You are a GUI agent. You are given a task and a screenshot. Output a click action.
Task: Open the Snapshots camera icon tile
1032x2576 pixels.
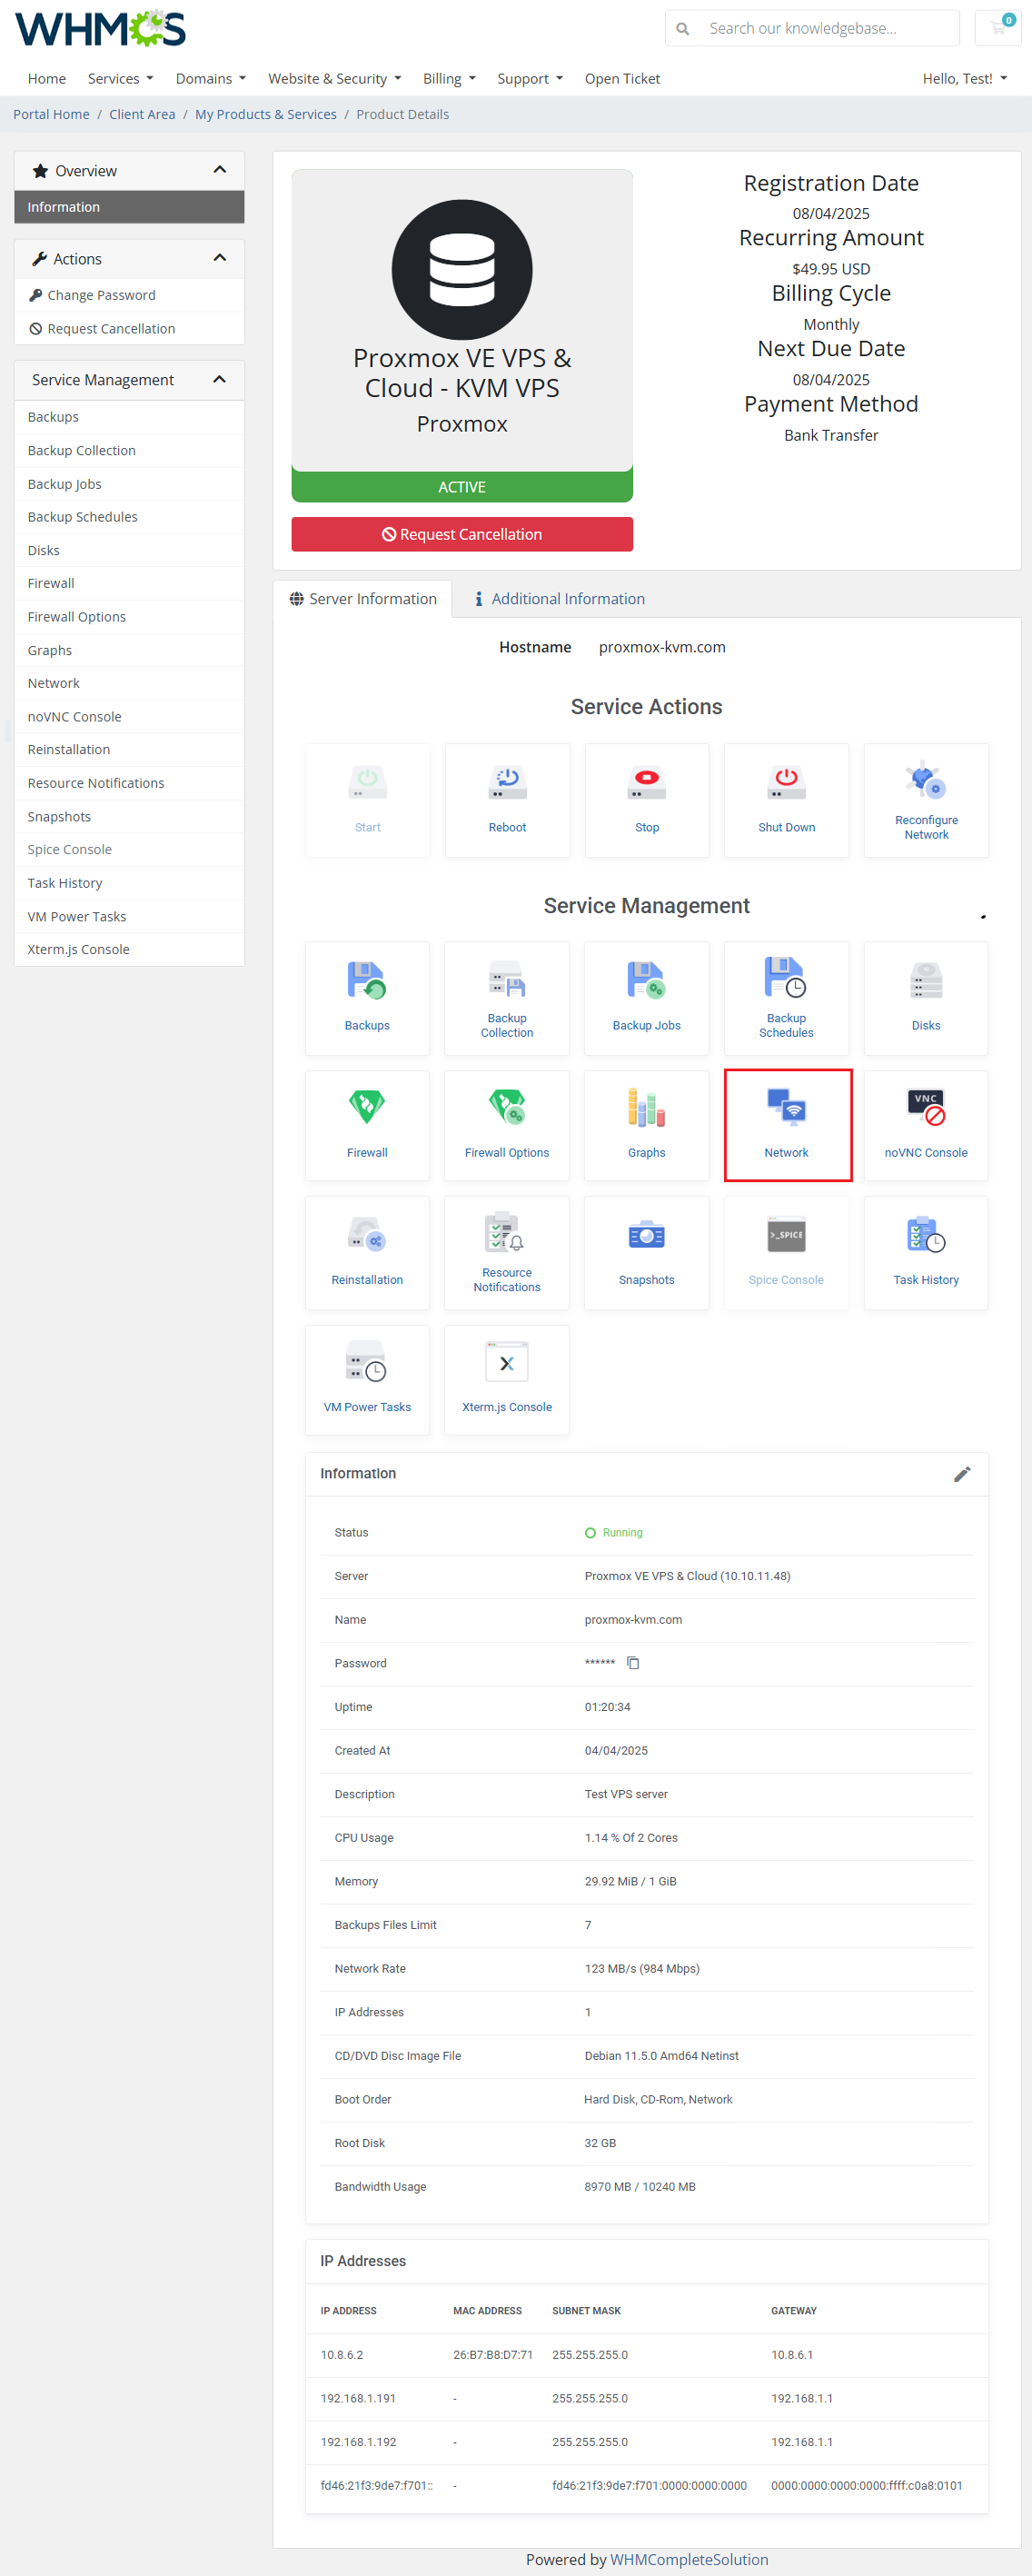(646, 1237)
